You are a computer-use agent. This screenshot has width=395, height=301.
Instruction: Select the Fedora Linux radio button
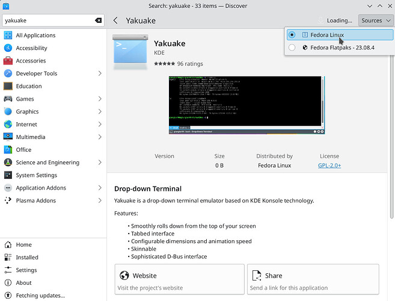[292, 35]
